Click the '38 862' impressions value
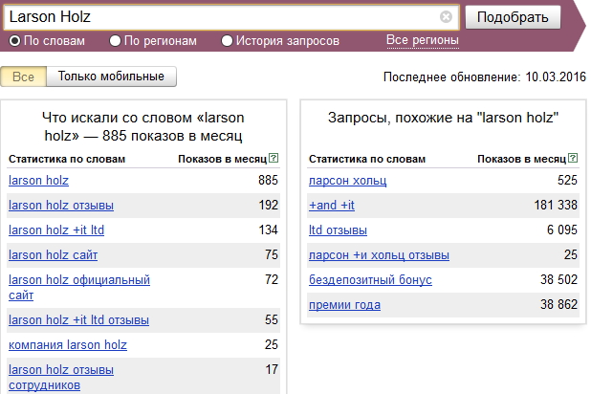This screenshot has width=591, height=394. coord(558,305)
